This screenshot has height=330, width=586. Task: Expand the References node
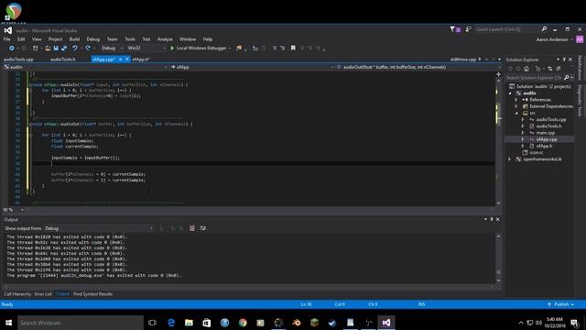(x=516, y=100)
